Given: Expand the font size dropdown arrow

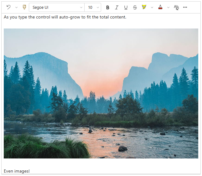Looking at the screenshot, I should pyautogui.click(x=98, y=8).
